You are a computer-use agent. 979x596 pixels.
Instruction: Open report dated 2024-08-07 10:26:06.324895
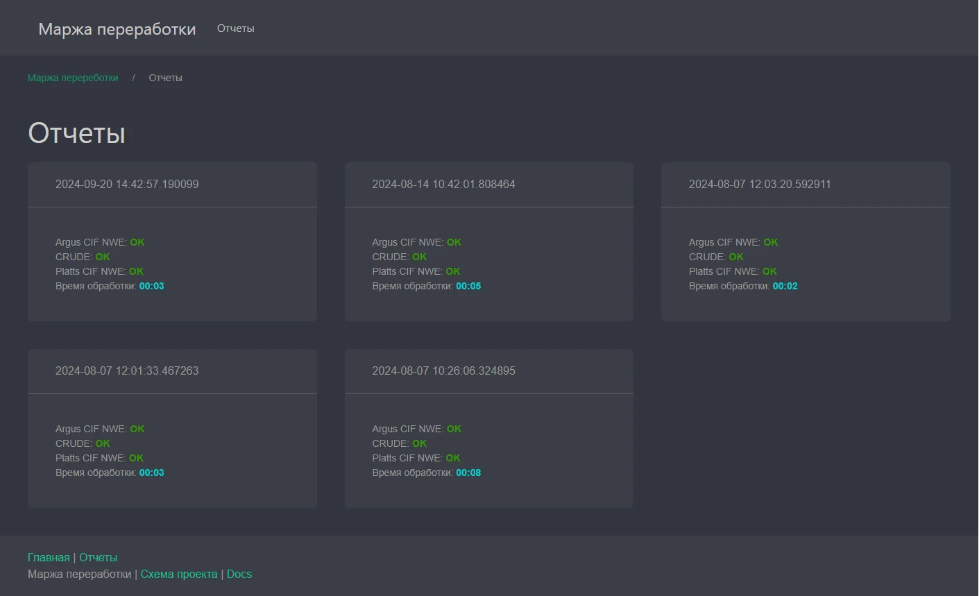pyautogui.click(x=443, y=371)
